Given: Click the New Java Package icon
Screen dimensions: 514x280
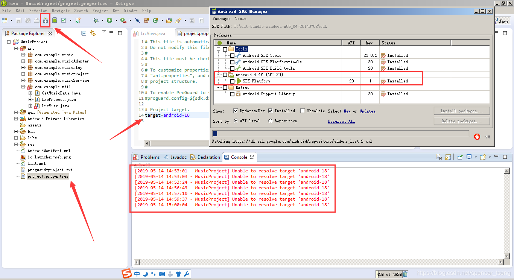Looking at the screenshot, I should (146, 20).
